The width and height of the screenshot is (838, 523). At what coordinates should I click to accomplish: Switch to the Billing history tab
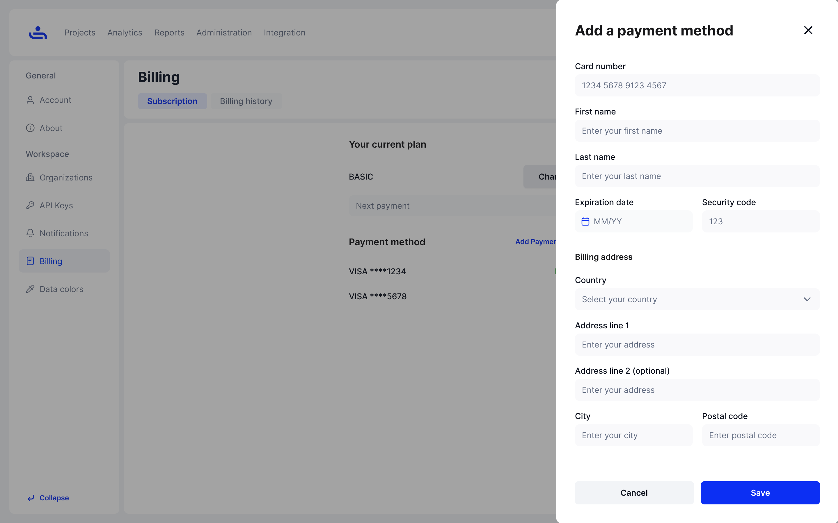click(x=246, y=101)
